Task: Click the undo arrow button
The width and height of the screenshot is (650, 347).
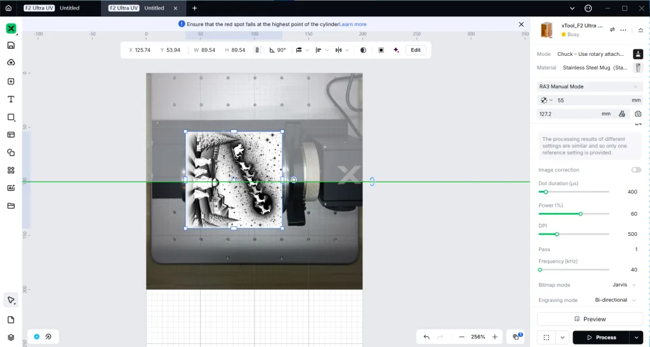Action: (427, 337)
